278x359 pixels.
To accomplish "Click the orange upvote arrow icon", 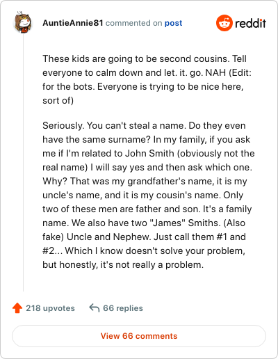I will click(x=17, y=308).
